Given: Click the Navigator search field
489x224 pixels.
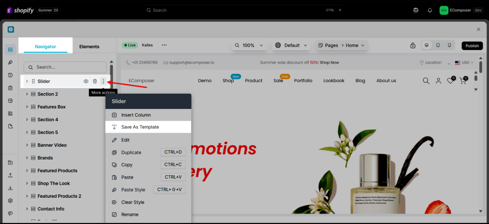Looking at the screenshot, I should [x=65, y=67].
